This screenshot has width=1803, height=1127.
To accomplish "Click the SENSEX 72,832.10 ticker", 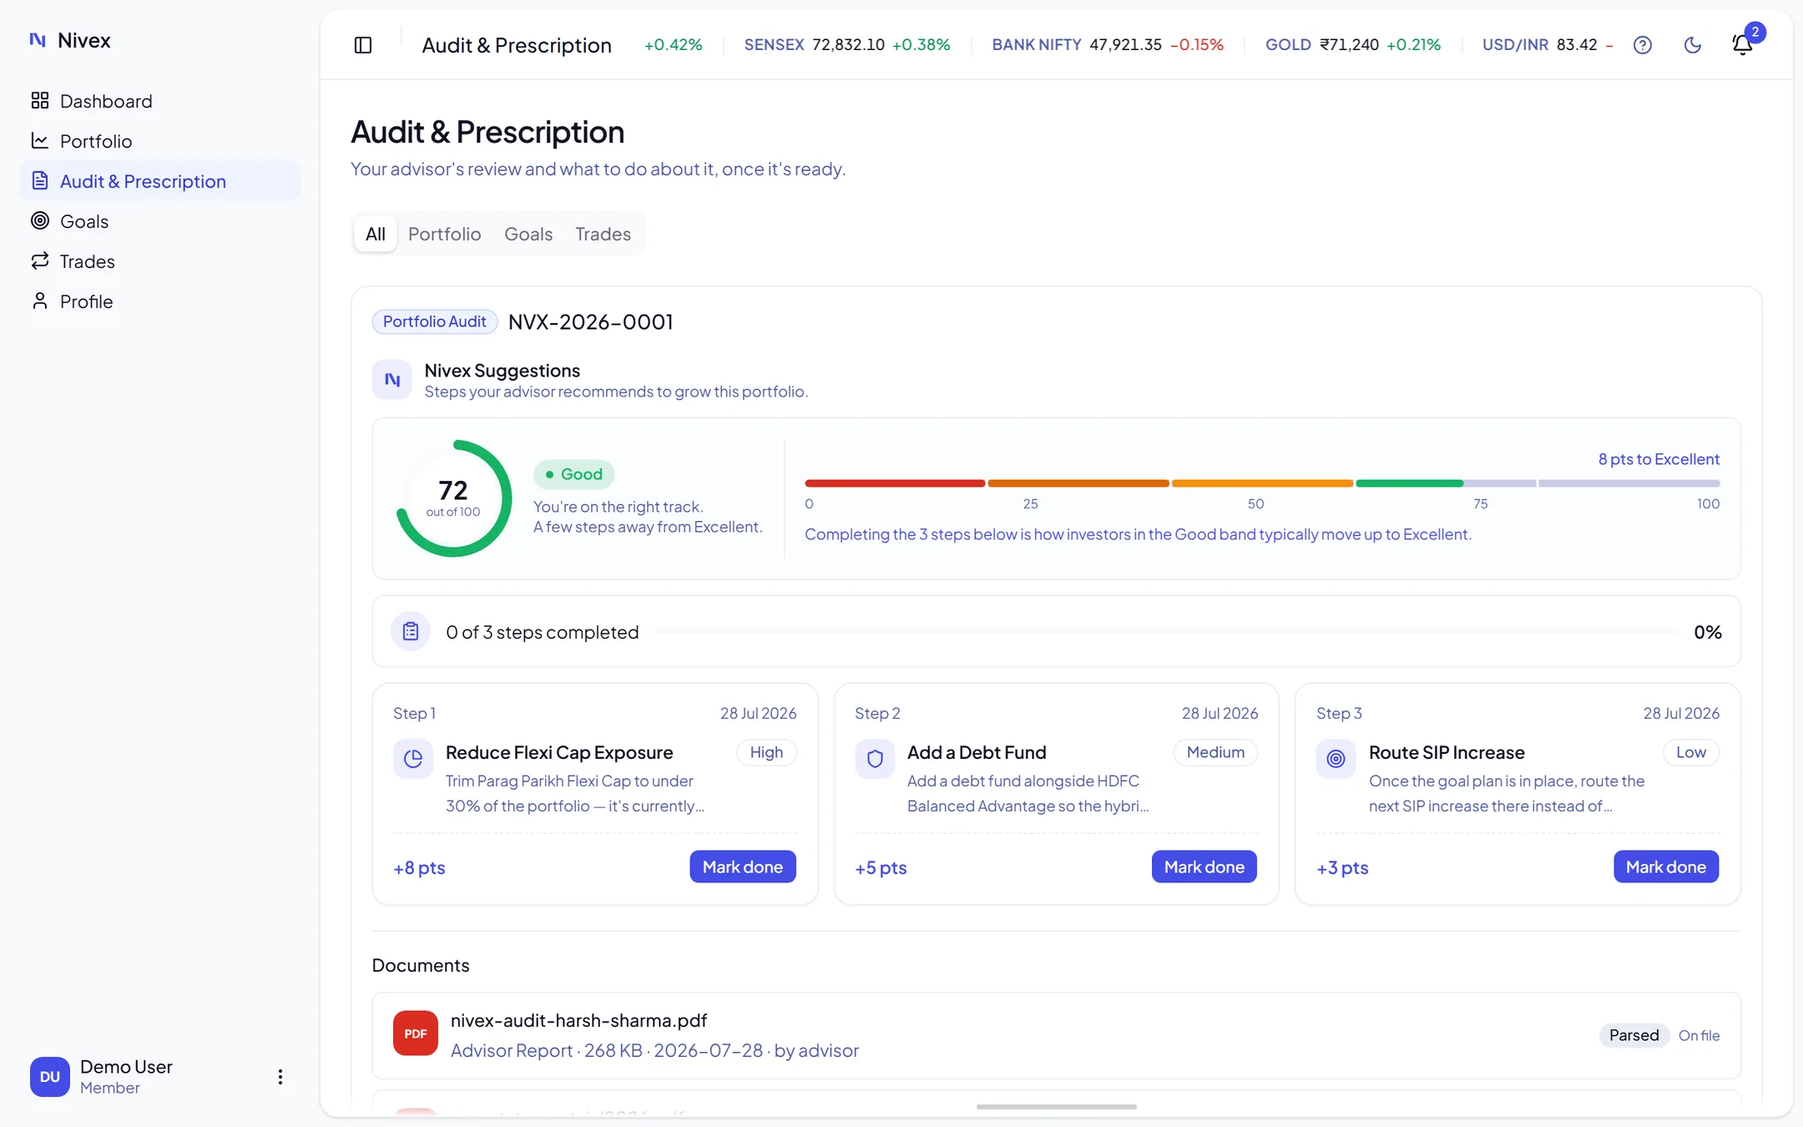I will tap(846, 45).
